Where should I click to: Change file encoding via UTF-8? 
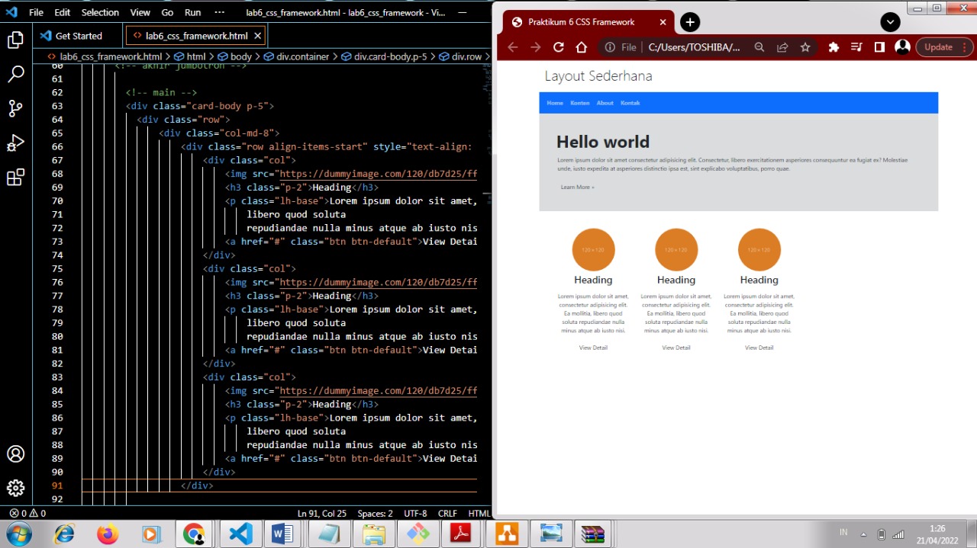tap(415, 513)
